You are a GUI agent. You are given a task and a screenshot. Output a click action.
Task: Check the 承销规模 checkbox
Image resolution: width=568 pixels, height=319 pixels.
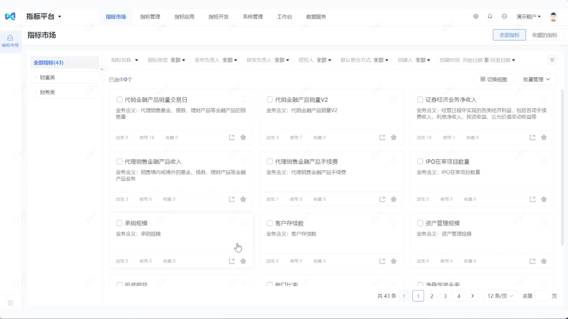(119, 223)
